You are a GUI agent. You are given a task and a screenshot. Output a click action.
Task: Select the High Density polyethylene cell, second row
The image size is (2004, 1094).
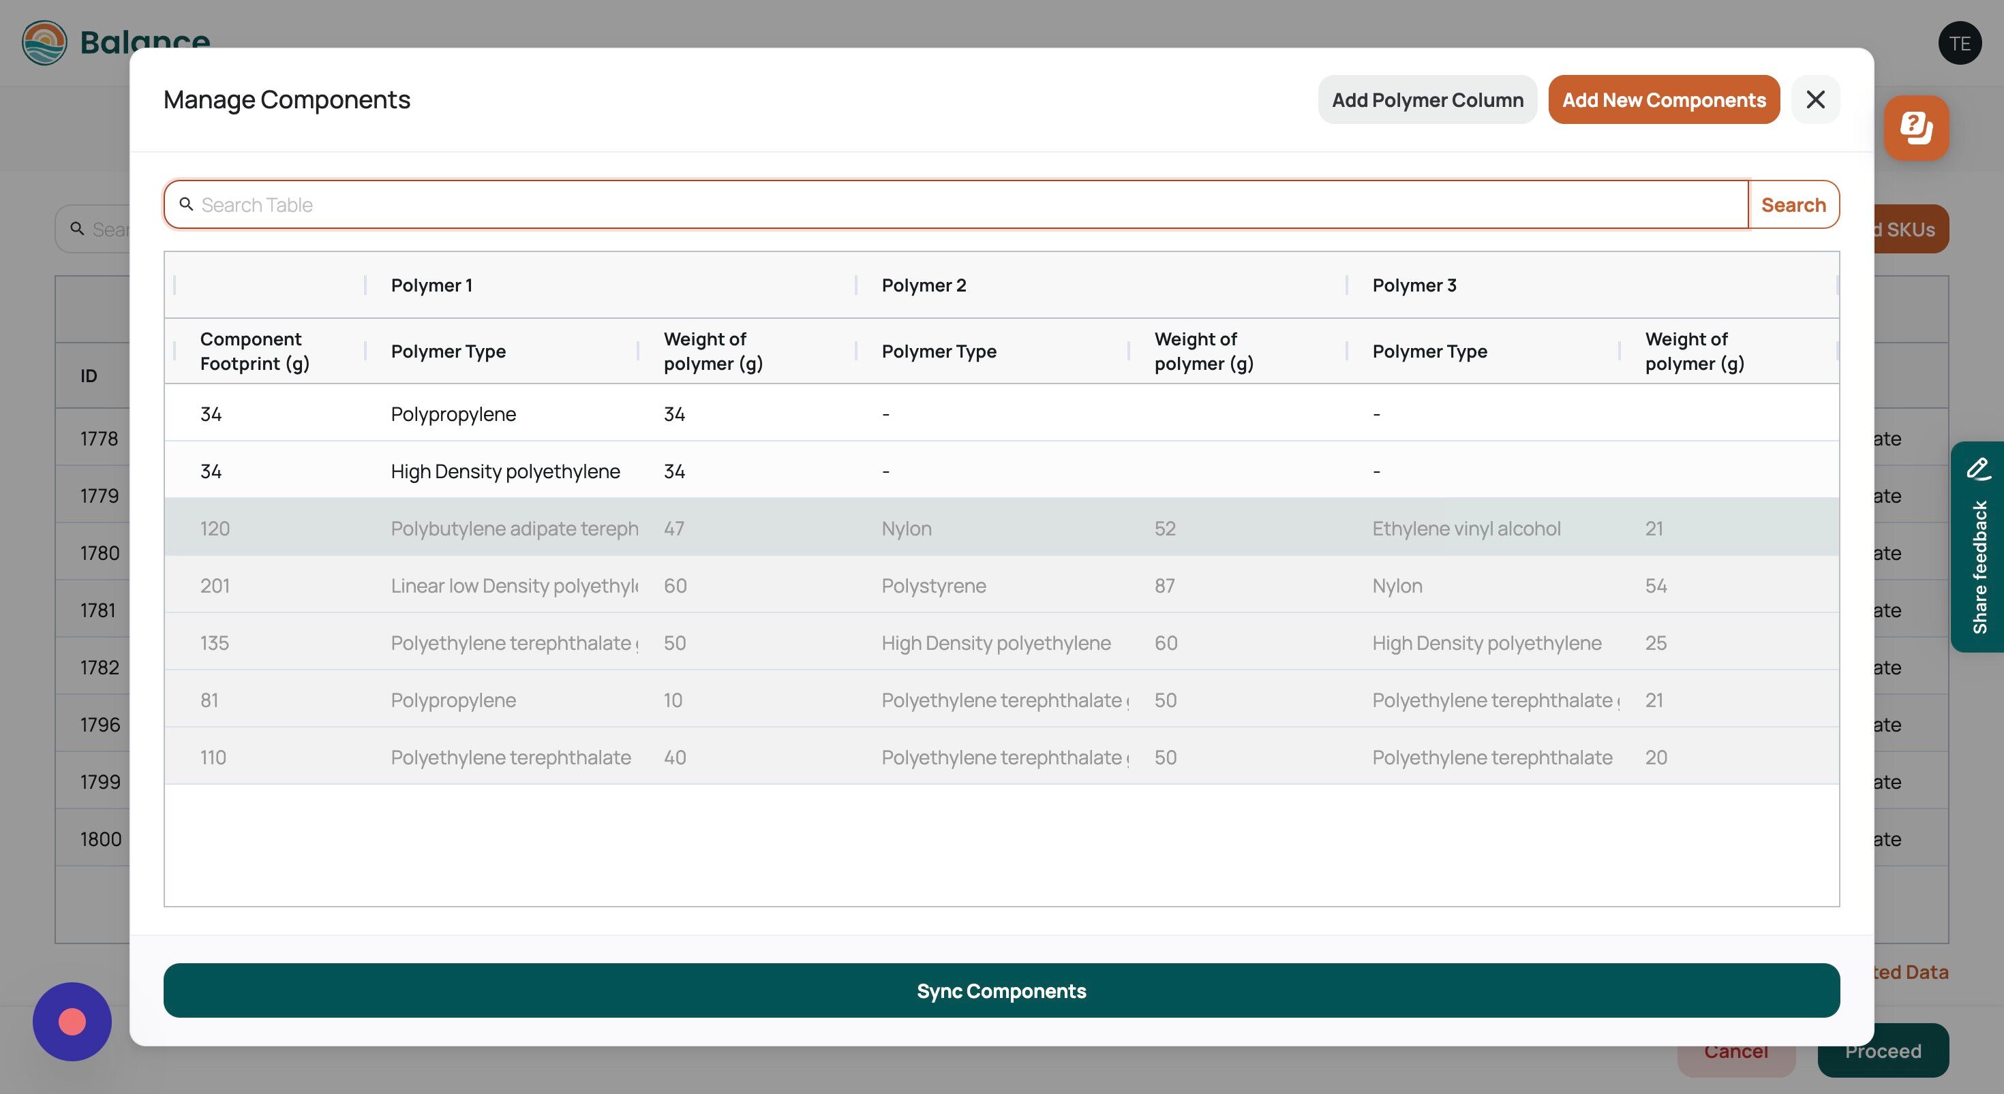(506, 471)
